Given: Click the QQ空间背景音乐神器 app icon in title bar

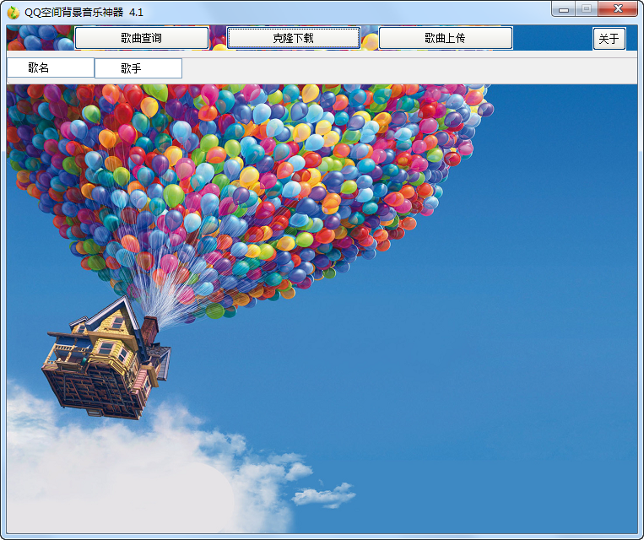Looking at the screenshot, I should [13, 12].
